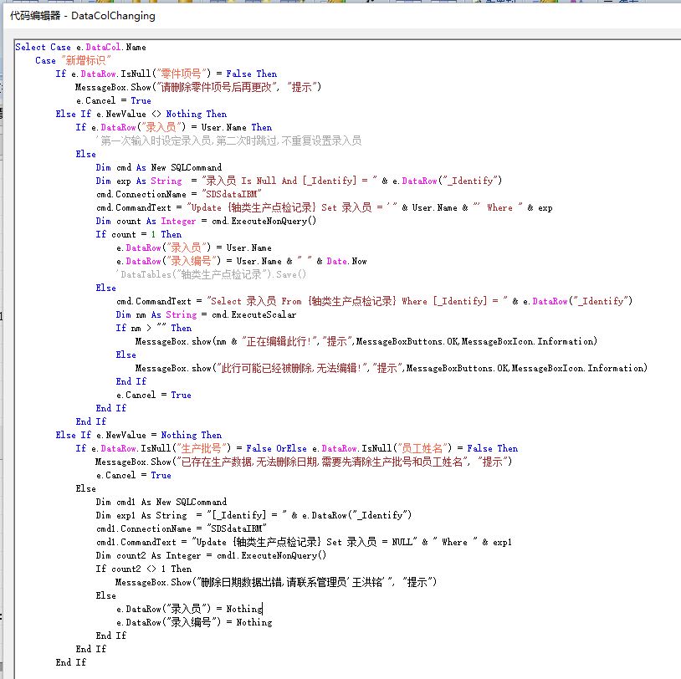Click the 'Dim cmd1 As New SQLCommand' line
The image size is (681, 679).
click(x=161, y=502)
